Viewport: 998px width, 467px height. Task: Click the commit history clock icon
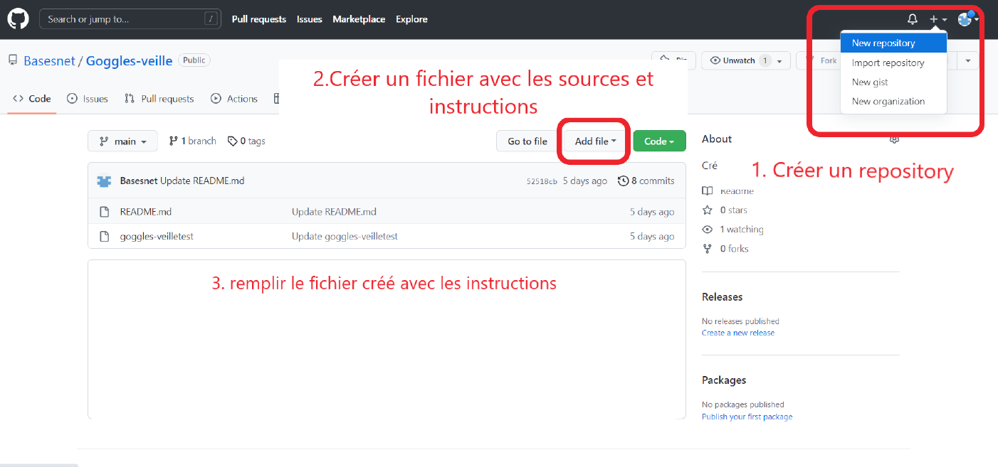[624, 181]
